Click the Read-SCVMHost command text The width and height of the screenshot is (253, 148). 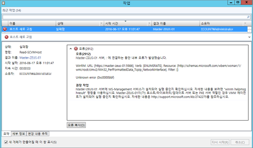[31, 52]
